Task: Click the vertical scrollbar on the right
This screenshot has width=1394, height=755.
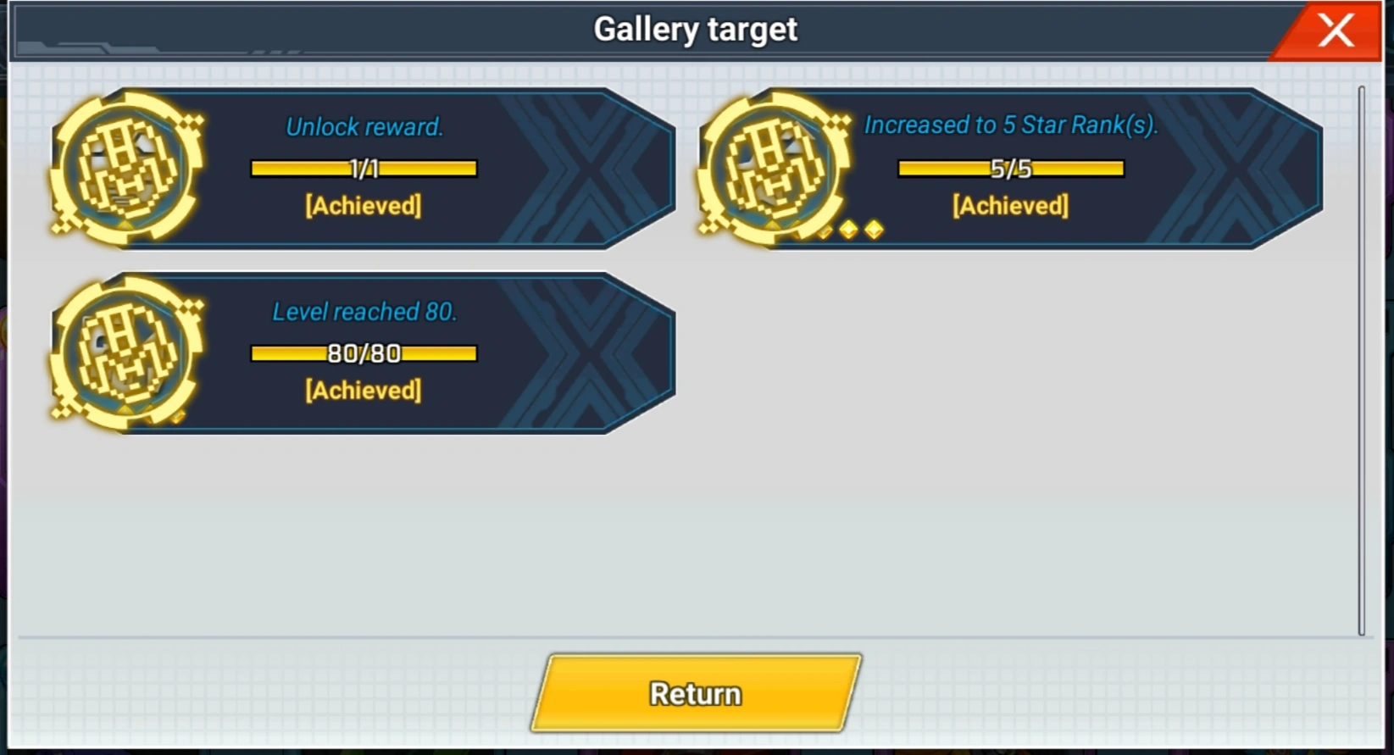Action: point(1362,360)
